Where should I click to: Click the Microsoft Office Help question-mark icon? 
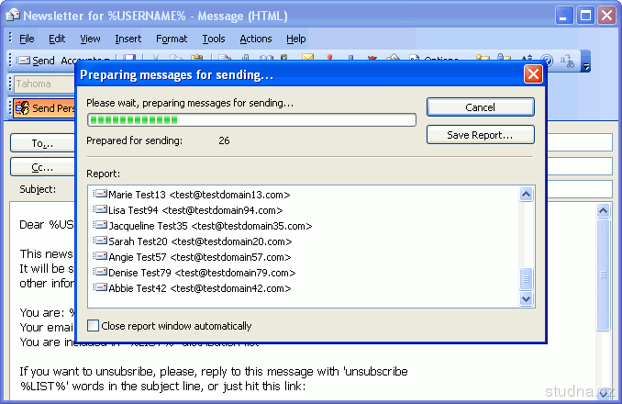547,61
